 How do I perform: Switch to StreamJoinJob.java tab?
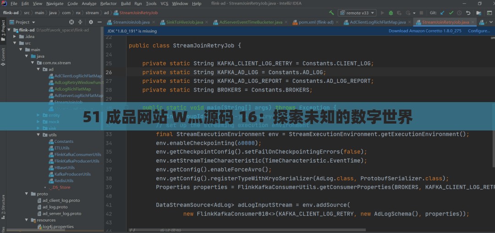coord(131,22)
